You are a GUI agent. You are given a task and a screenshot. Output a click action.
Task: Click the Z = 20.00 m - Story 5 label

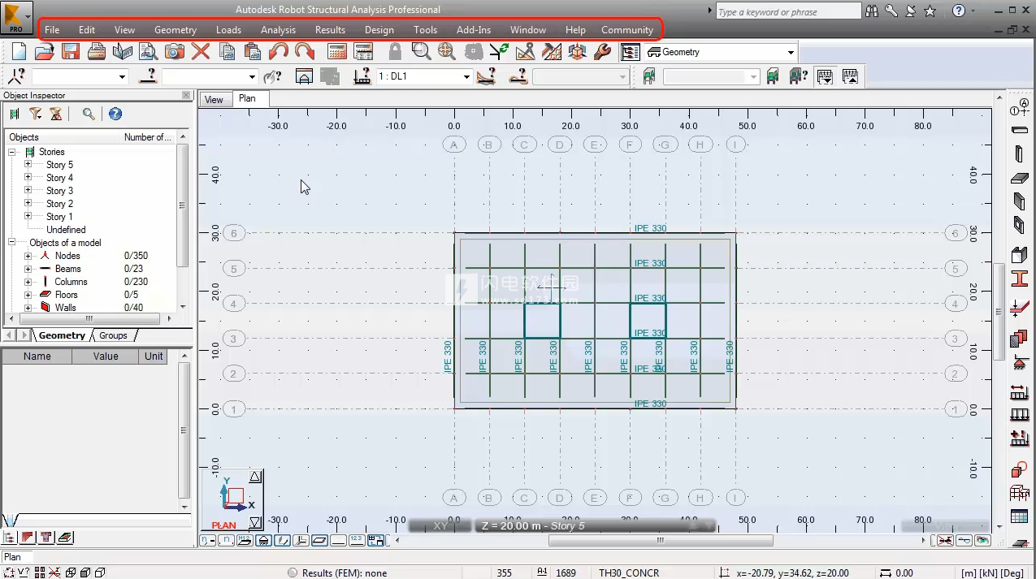[533, 525]
